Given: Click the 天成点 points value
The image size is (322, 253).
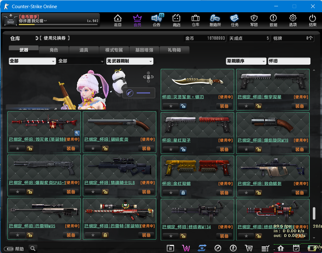Looking at the screenshot, I should coord(249,38).
